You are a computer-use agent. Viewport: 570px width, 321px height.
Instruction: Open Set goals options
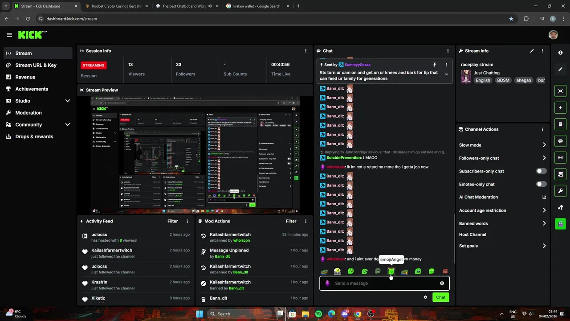point(502,246)
